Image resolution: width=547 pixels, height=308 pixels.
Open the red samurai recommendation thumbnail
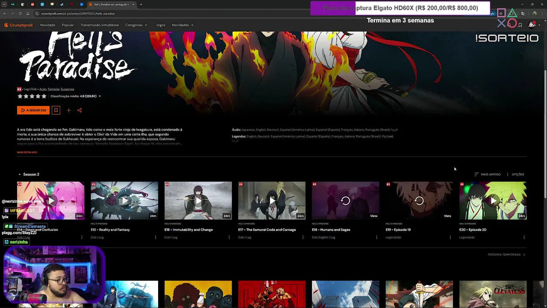pyautogui.click(x=272, y=294)
